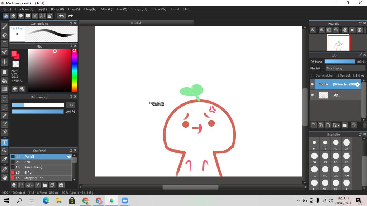367x206 pixels.
Task: Hide the Lớp1 layer visibility
Action: (x=312, y=95)
